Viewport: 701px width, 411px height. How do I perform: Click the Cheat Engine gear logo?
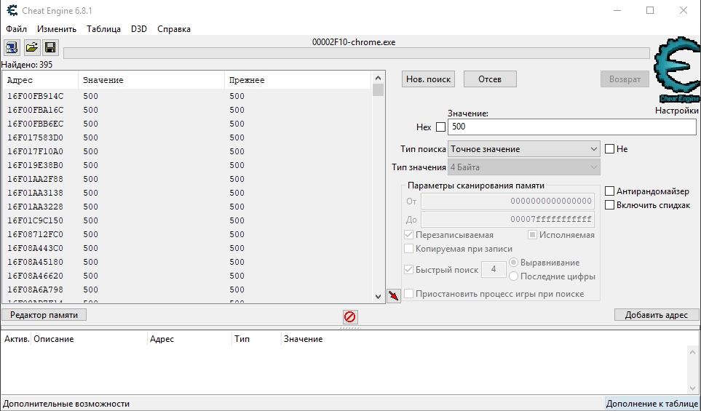point(677,70)
